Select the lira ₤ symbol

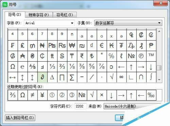[x=22, y=46]
